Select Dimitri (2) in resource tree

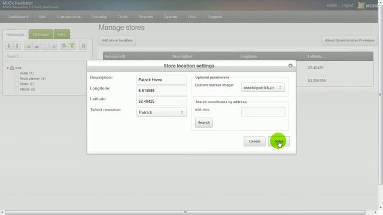click(26, 84)
